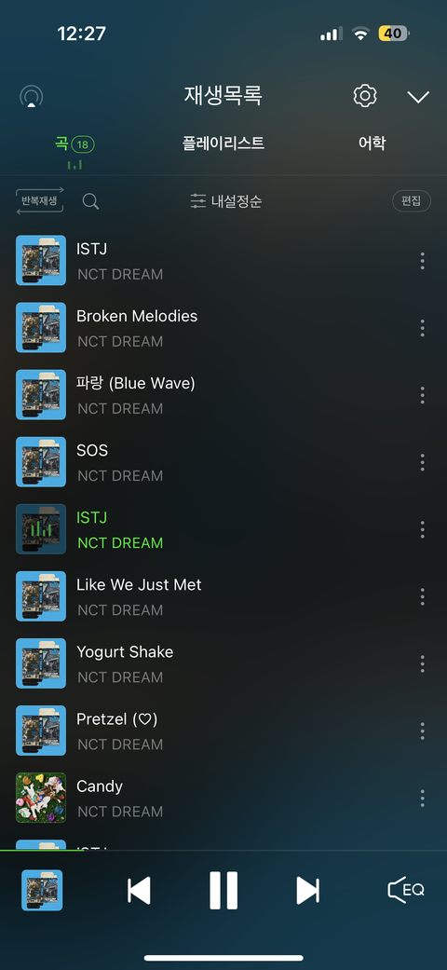The image size is (447, 970).
Task: Search the playlist with the magnifier icon
Action: pos(91,201)
